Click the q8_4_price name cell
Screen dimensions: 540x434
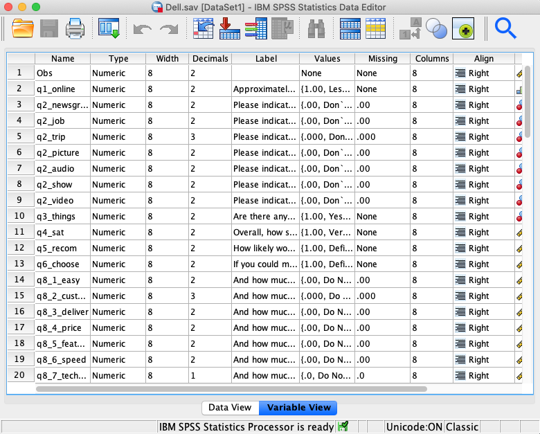tap(63, 327)
